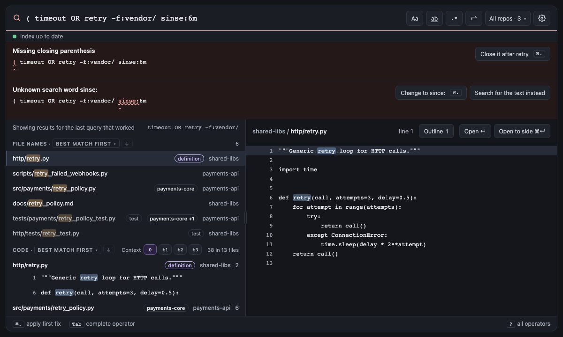This screenshot has height=337, width=563.
Task: Click Tab complete operator hint
Action: pos(102,324)
